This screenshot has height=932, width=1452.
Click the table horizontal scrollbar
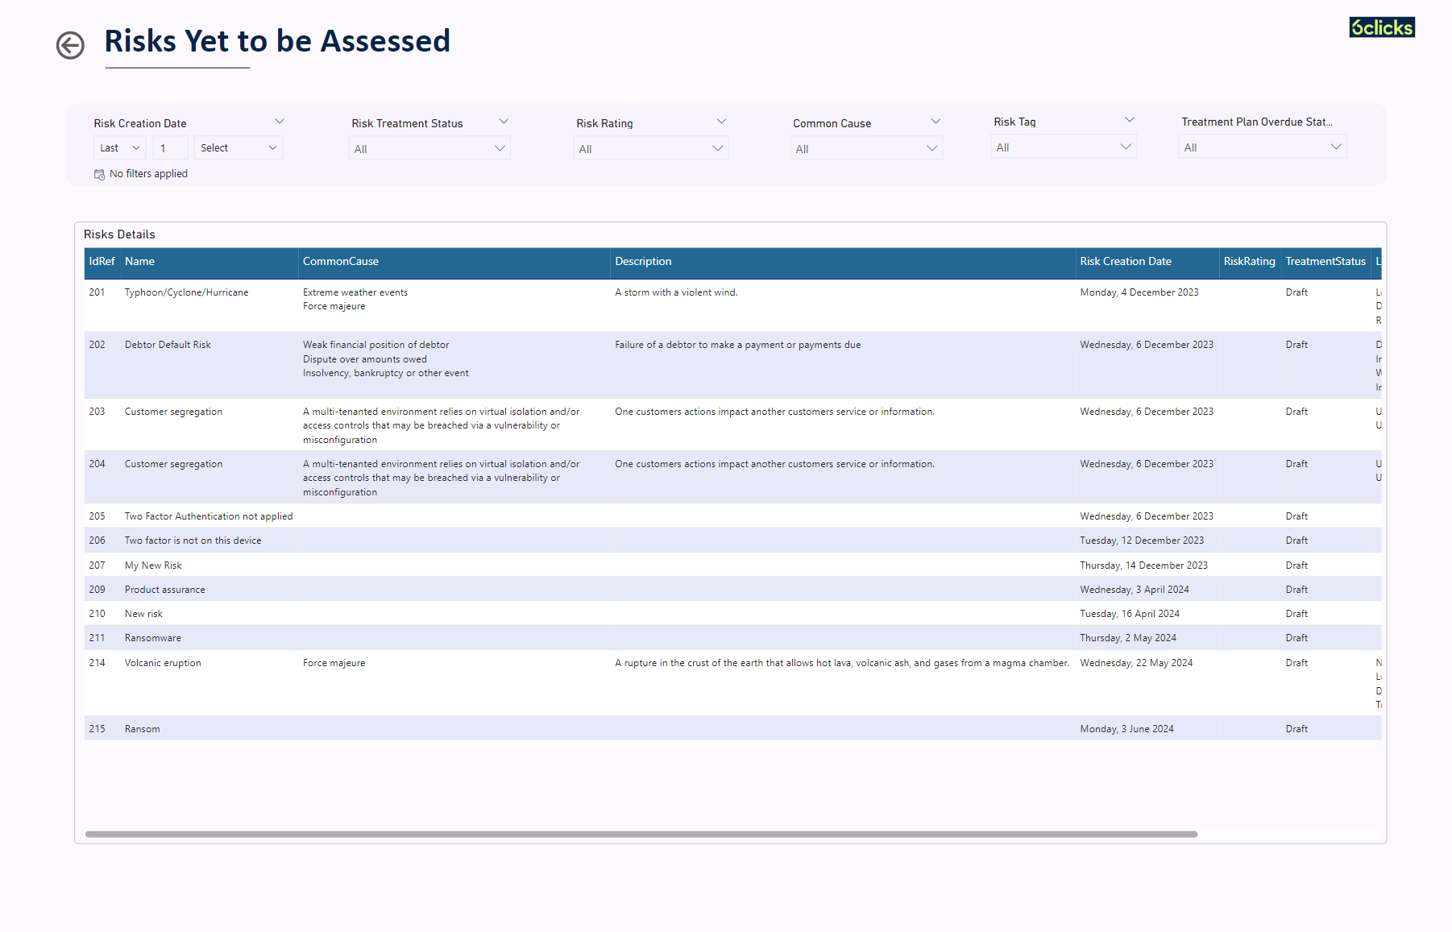click(641, 835)
